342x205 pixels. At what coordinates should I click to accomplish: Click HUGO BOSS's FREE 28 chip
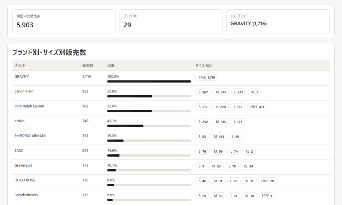click(x=268, y=181)
